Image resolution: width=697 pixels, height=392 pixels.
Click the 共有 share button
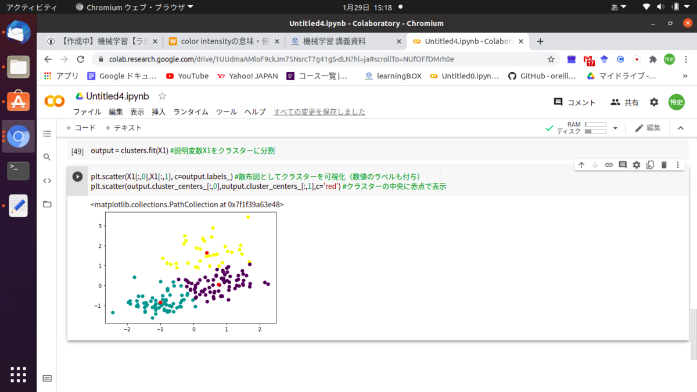click(x=624, y=102)
